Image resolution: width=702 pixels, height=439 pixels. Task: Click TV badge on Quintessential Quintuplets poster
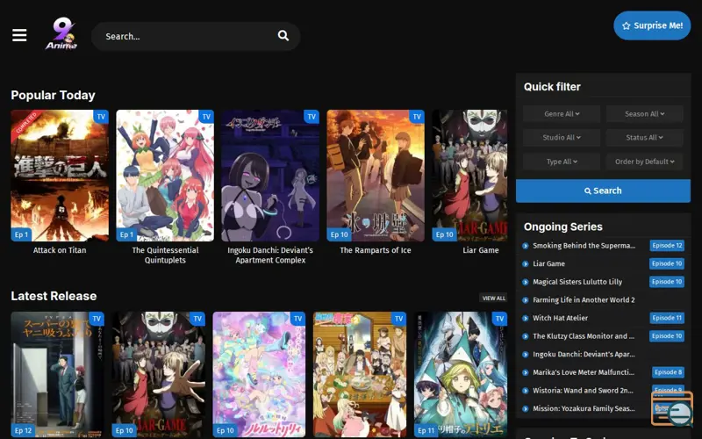(x=206, y=117)
